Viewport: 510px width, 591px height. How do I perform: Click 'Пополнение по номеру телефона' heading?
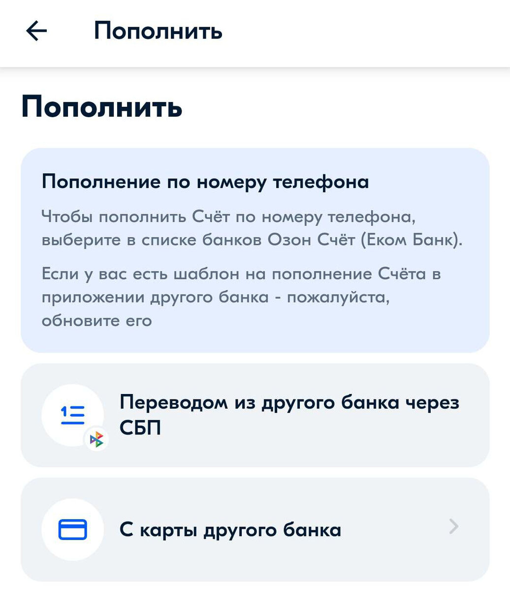(206, 181)
